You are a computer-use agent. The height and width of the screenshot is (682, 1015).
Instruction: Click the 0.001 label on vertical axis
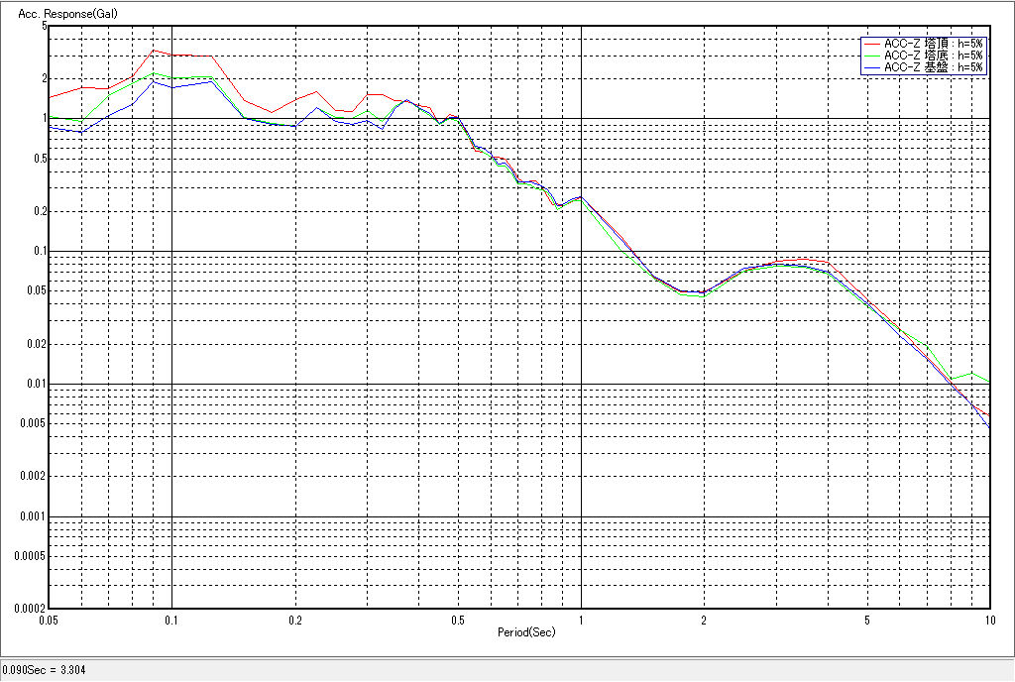pos(35,516)
